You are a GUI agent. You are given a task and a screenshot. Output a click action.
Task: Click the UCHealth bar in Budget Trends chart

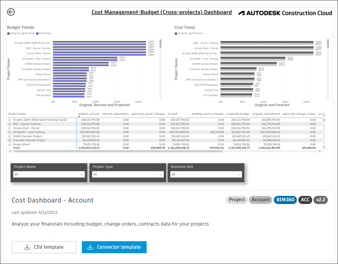click(x=85, y=59)
